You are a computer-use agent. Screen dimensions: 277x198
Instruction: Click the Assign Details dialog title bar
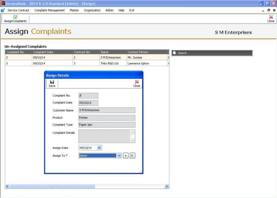(93, 75)
